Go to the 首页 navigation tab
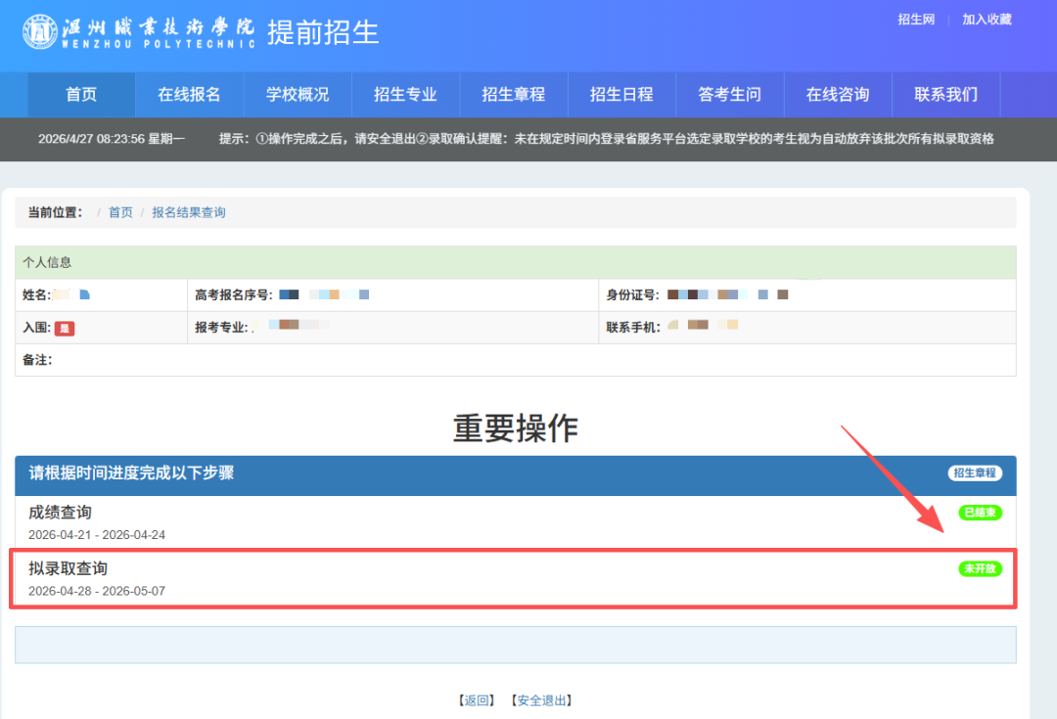1057x719 pixels. [x=81, y=95]
